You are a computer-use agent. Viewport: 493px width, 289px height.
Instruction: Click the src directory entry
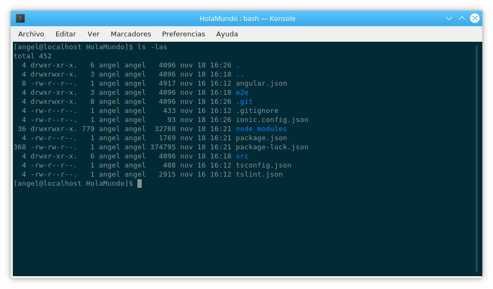point(242,156)
